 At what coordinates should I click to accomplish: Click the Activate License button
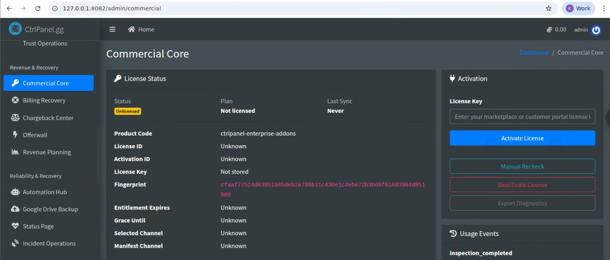tap(522, 138)
